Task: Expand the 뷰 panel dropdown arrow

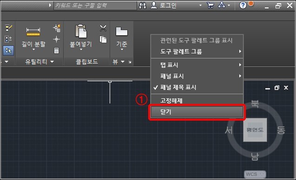Action: [x=123, y=62]
